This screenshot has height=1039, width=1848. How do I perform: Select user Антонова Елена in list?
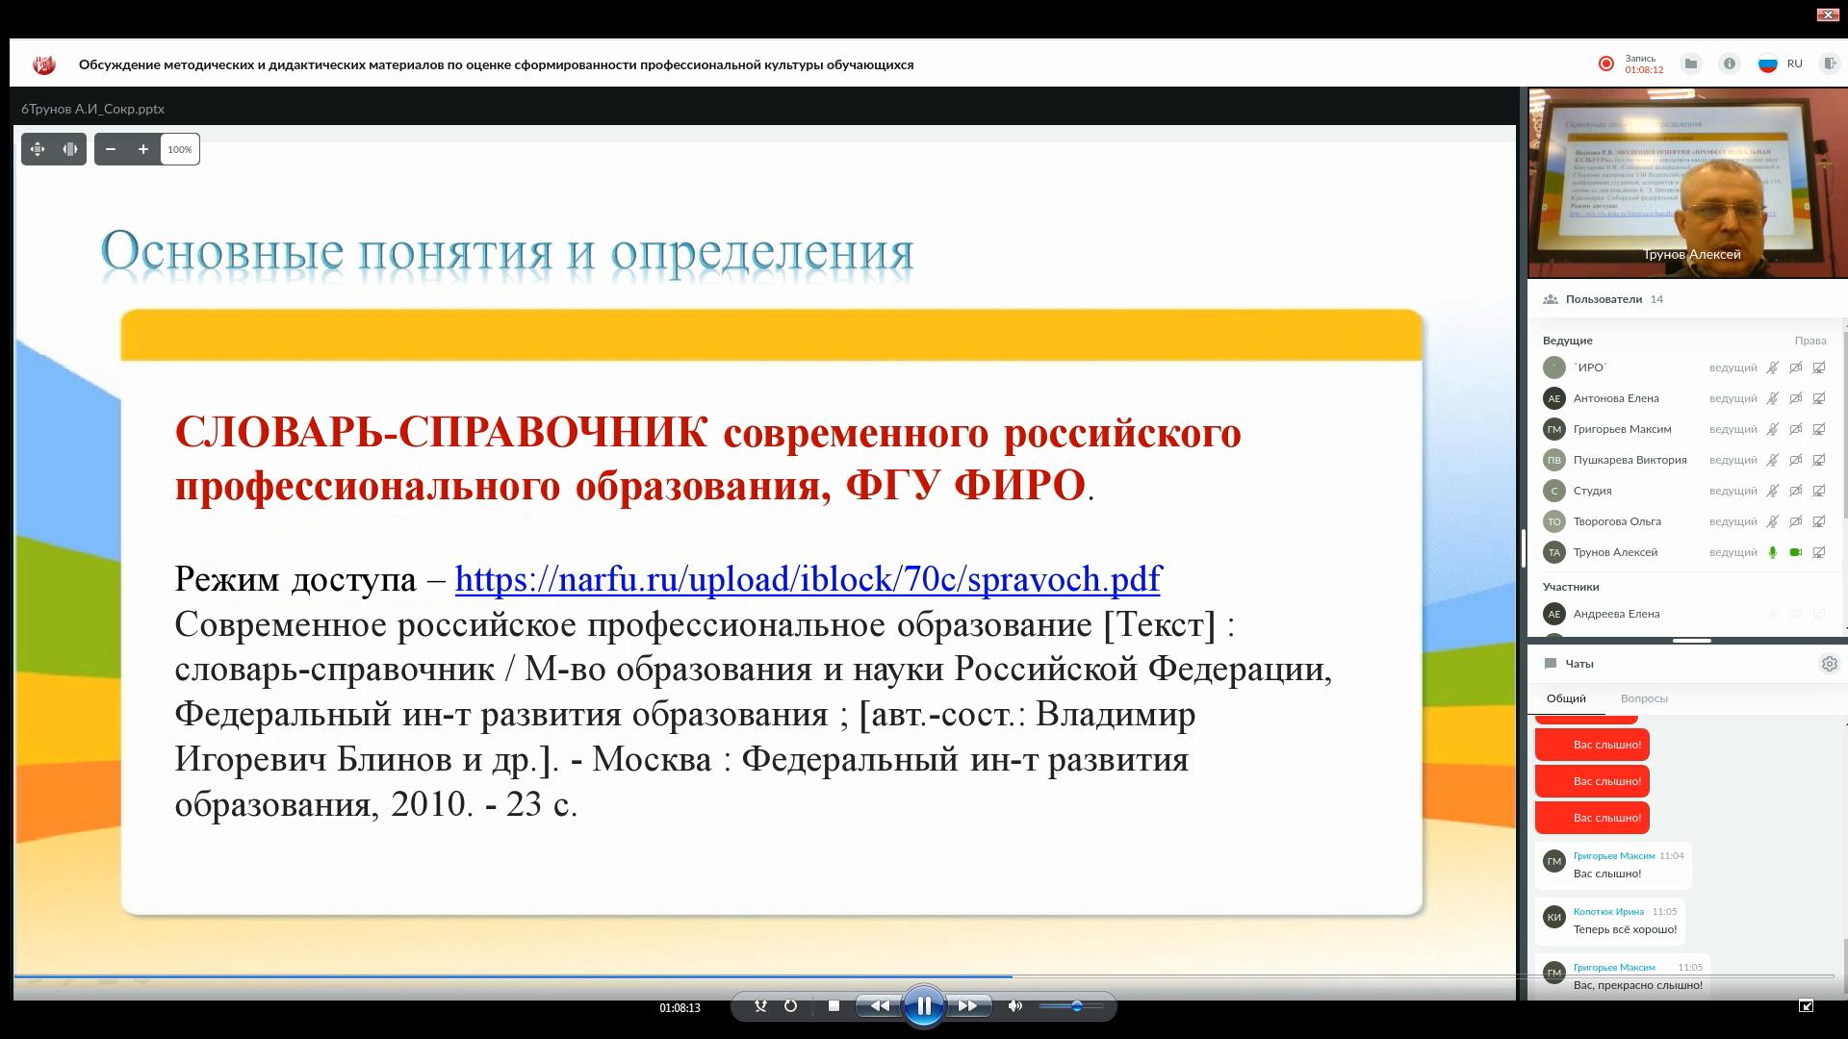(x=1616, y=398)
